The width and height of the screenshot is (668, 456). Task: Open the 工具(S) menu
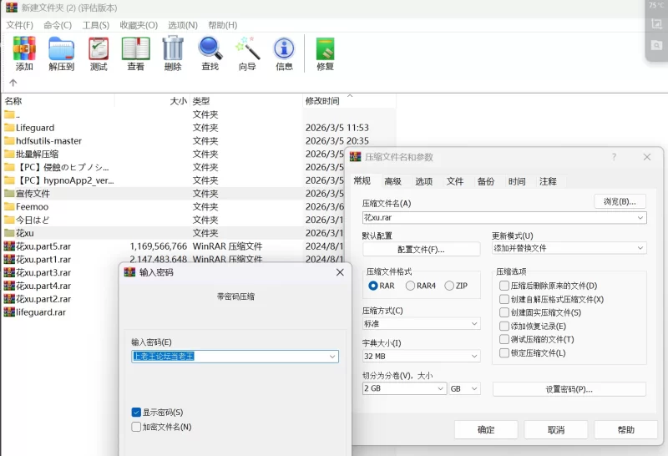(x=95, y=25)
